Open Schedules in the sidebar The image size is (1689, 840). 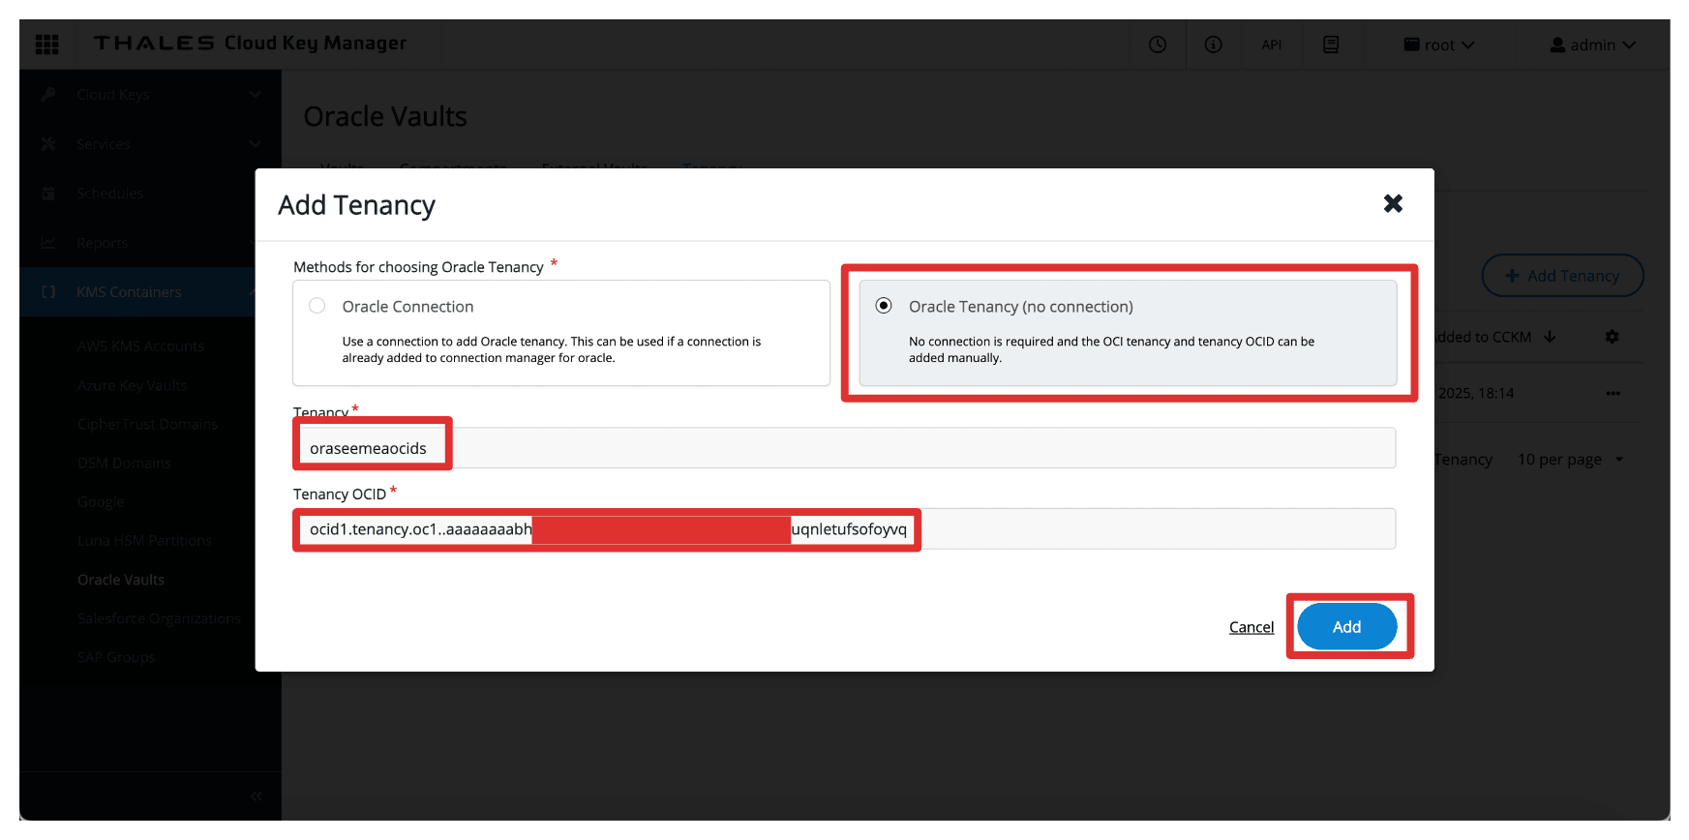(x=109, y=193)
